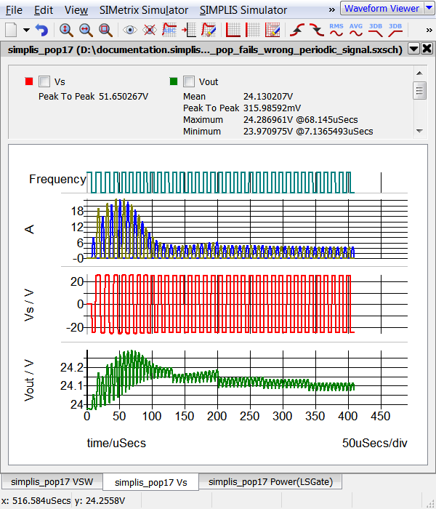Tick the Vs curve checkbox
This screenshot has height=509, width=436.
click(x=44, y=81)
